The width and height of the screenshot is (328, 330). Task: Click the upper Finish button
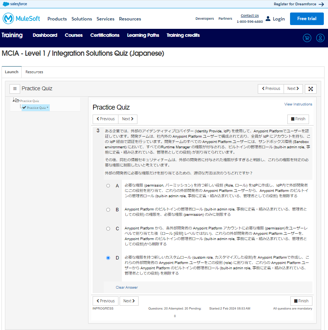(298, 119)
